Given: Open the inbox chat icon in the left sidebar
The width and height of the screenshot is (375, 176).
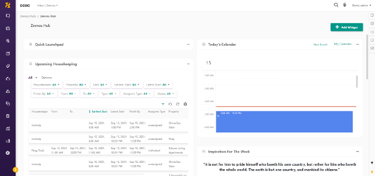Looking at the screenshot, I should [8, 16].
